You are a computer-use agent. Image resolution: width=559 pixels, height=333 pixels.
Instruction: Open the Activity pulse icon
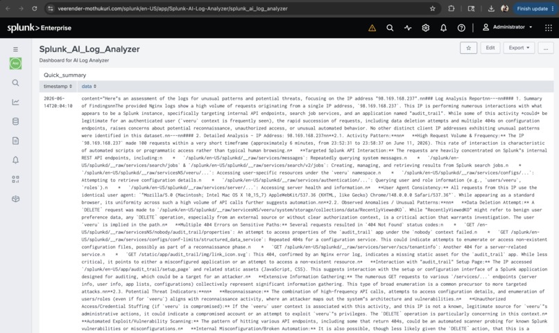(x=408, y=28)
